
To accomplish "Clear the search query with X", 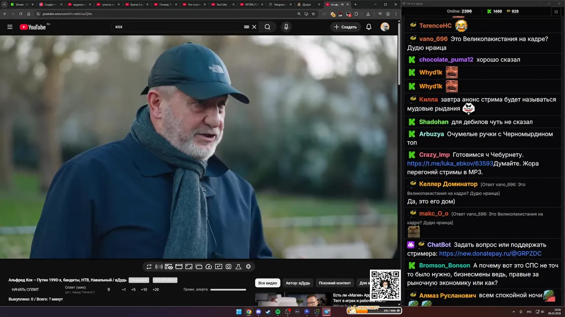I will click(x=254, y=27).
